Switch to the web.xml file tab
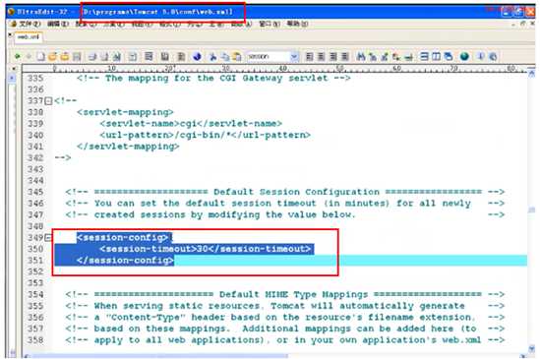 click(29, 36)
